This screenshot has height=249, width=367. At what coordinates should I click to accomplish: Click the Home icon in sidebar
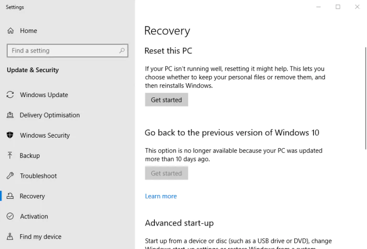pyautogui.click(x=10, y=31)
